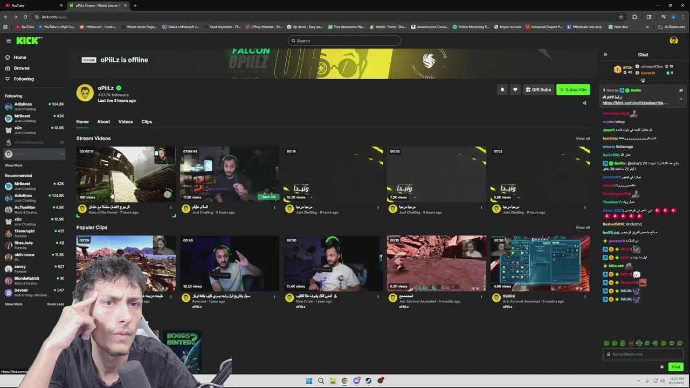The width and height of the screenshot is (690, 388).
Task: Click the notification bell button for oPiiLz
Action: 502,89
